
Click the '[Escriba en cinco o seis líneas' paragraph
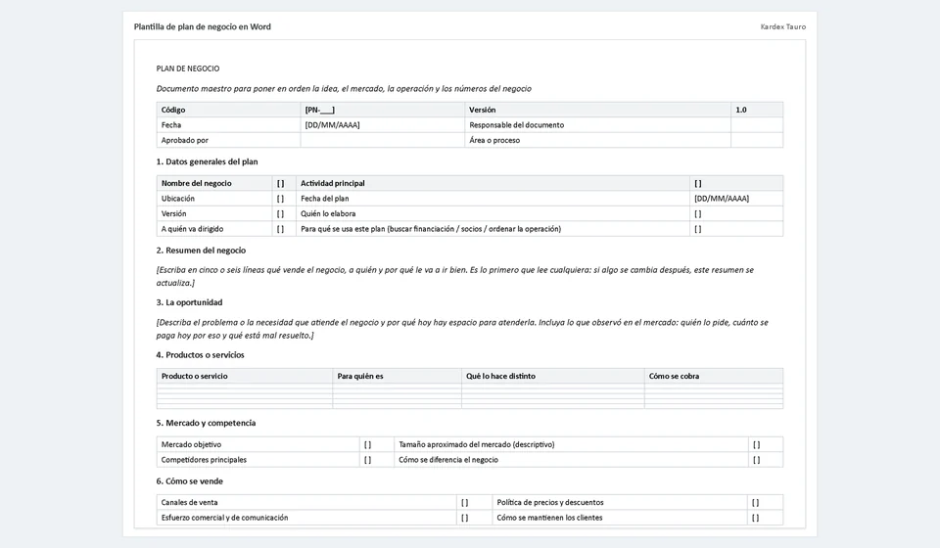coord(455,276)
